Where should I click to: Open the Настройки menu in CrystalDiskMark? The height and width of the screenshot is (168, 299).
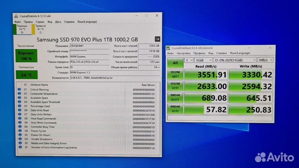184,53
